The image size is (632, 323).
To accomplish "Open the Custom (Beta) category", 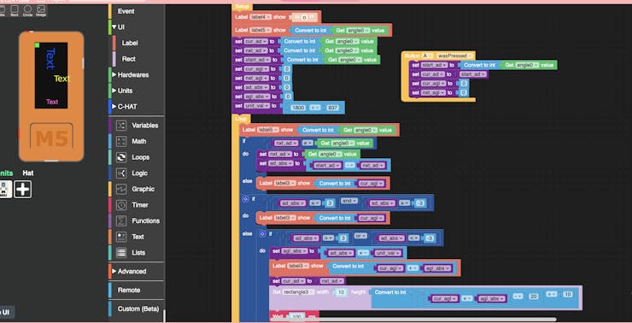I will click(138, 308).
